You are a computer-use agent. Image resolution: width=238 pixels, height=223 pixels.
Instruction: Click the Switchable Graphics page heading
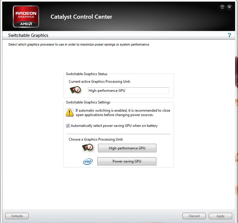pyautogui.click(x=28, y=35)
